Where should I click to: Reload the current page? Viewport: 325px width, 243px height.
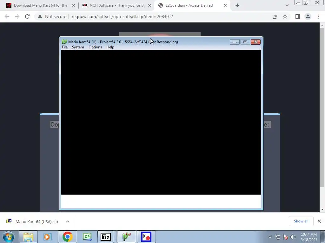pyautogui.click(x=27, y=16)
